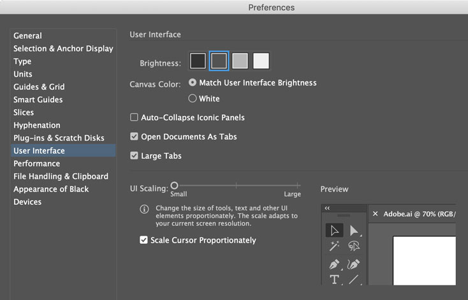Viewport: 468px width, 300px height.
Task: Enable Auto-Collapse Iconic Panels checkbox
Action: pyautogui.click(x=134, y=117)
